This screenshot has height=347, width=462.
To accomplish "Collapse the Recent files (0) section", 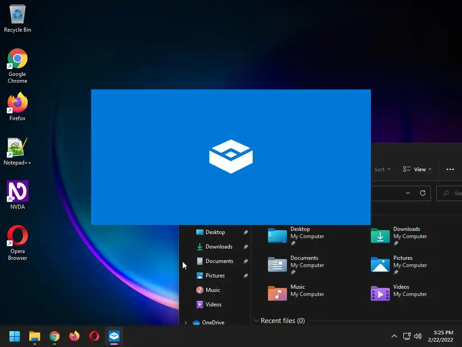I will [x=256, y=321].
